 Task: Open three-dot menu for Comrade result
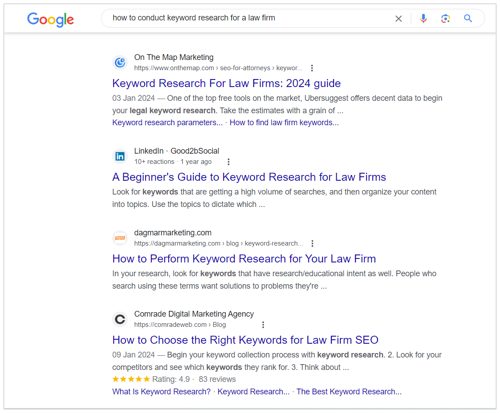(263, 325)
